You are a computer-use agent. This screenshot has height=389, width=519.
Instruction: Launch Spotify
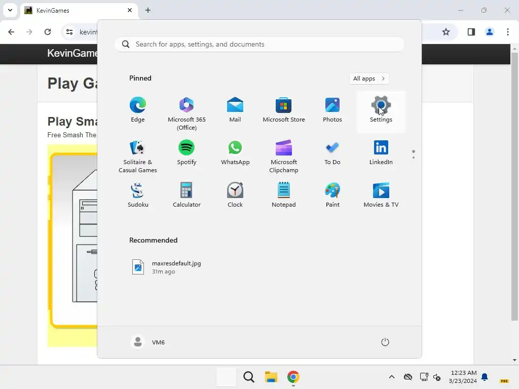coord(187,152)
